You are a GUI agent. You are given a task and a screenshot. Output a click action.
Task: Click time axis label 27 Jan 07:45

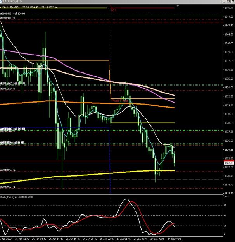coord(175,239)
